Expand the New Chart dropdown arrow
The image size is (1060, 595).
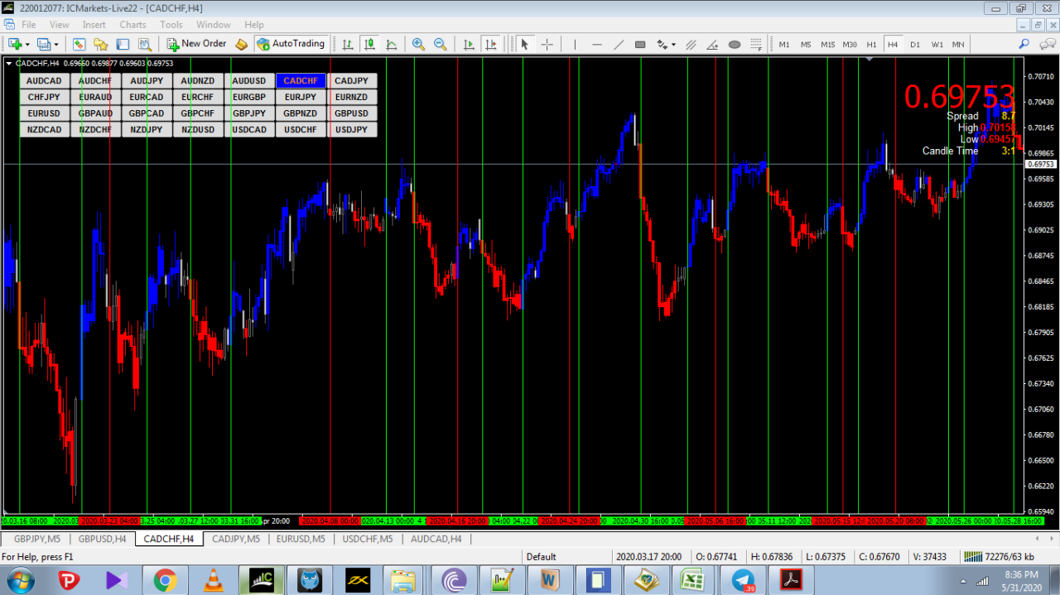pyautogui.click(x=27, y=45)
